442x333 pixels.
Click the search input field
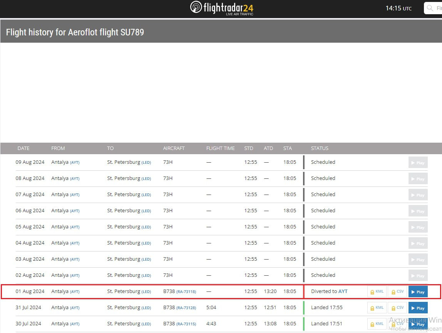click(433, 8)
